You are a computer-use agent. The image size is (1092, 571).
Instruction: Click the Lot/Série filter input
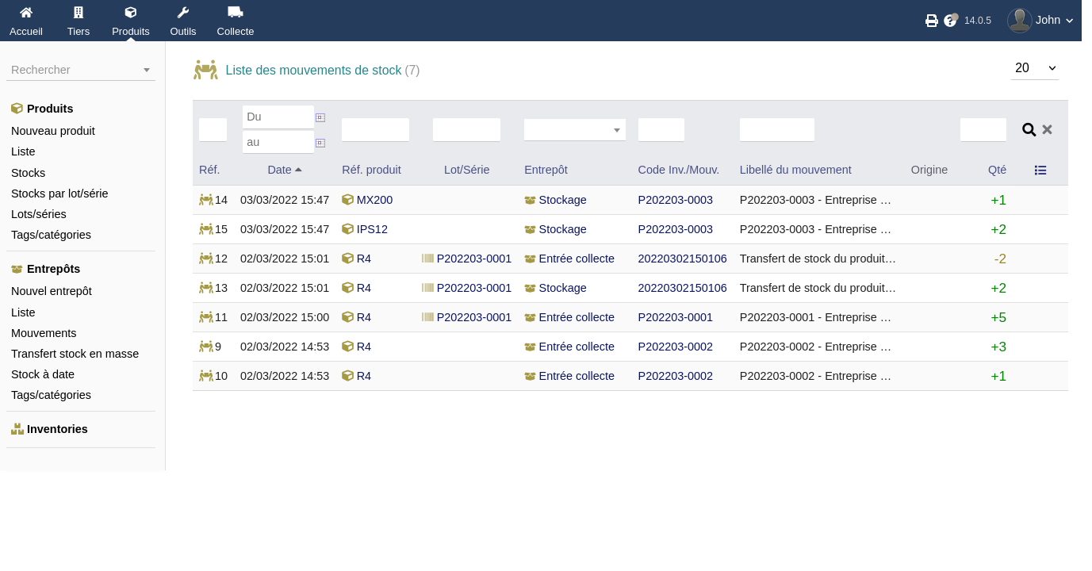[x=466, y=130]
